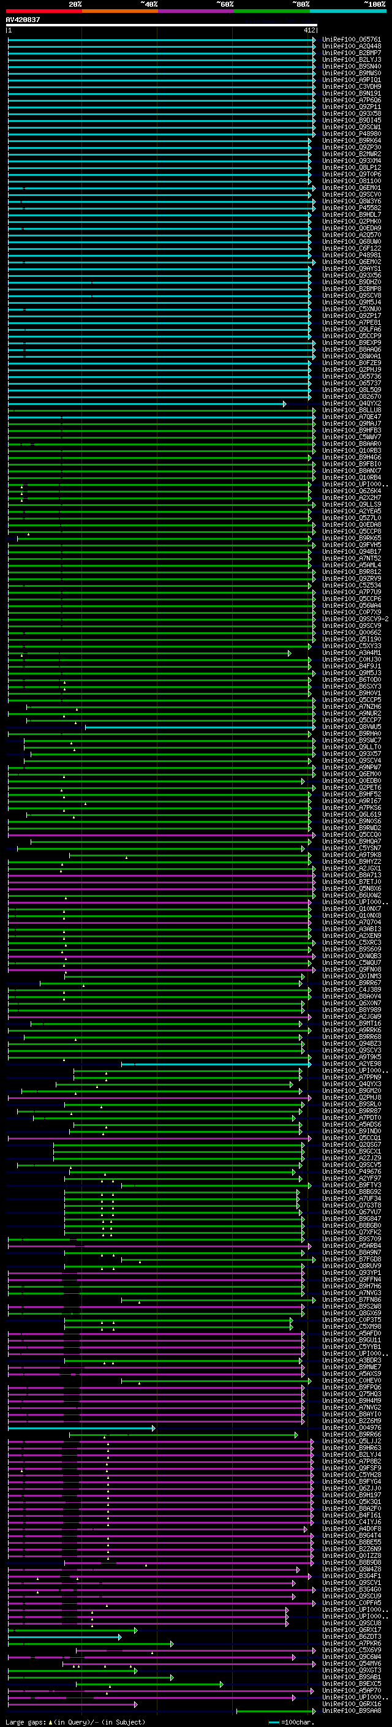Open the UniRef100_P48980 hit link
Screen dimensions: 392x1727
[351, 134]
